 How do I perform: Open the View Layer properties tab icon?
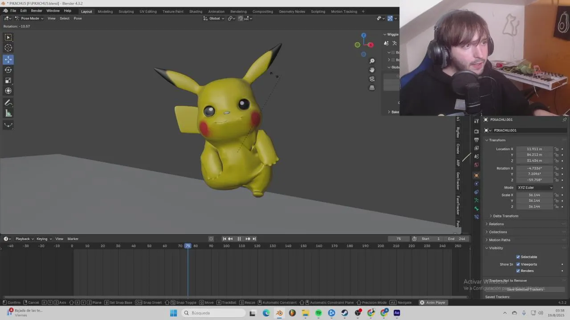click(476, 148)
